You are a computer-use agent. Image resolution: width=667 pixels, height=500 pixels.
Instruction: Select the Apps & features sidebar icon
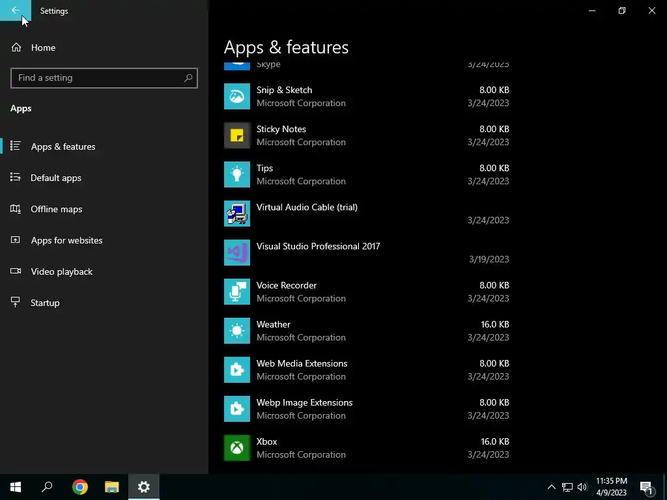pyautogui.click(x=16, y=146)
